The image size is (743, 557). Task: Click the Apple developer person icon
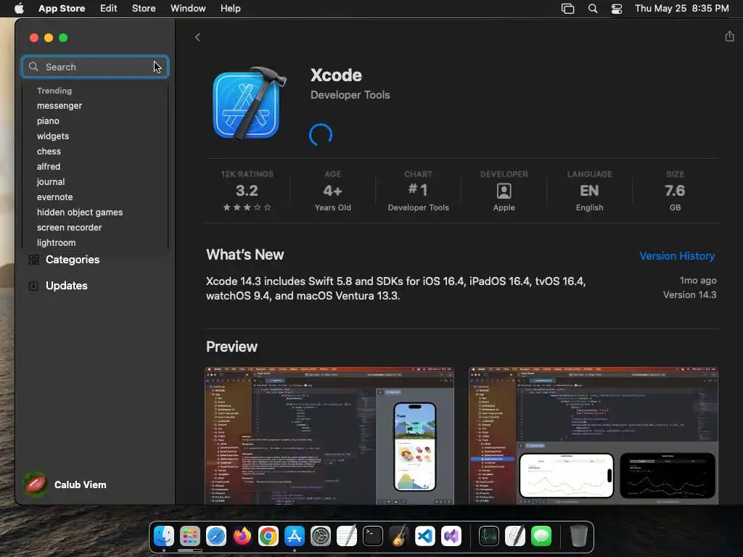[x=504, y=191]
